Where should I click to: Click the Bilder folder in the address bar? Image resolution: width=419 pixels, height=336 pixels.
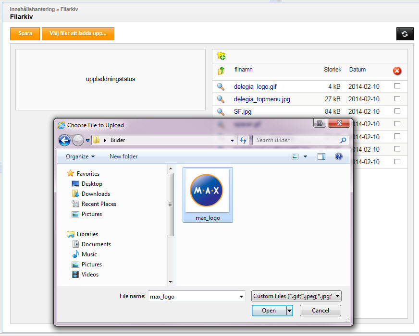(x=118, y=140)
